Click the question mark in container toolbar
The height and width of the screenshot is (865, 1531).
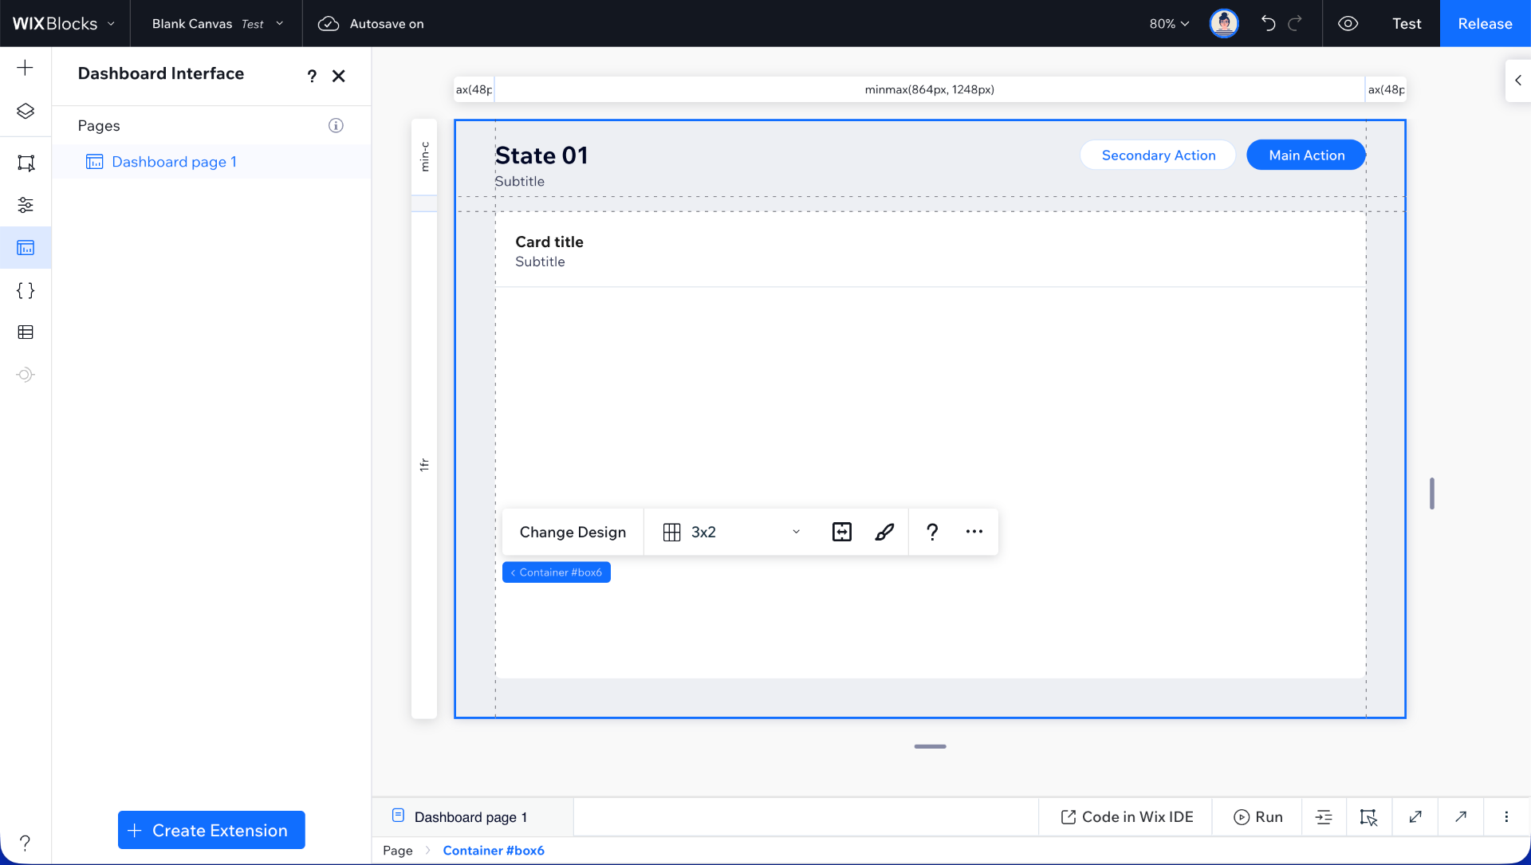tap(932, 532)
